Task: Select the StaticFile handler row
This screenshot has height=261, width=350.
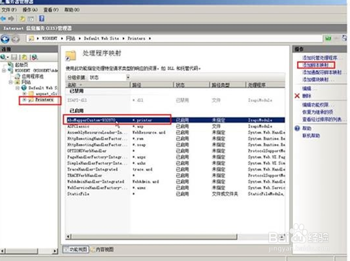Action: point(175,194)
